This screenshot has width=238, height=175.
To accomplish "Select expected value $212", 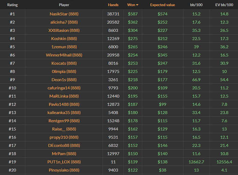I will click(163, 39).
